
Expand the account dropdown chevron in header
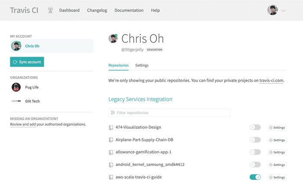coord(283,10)
